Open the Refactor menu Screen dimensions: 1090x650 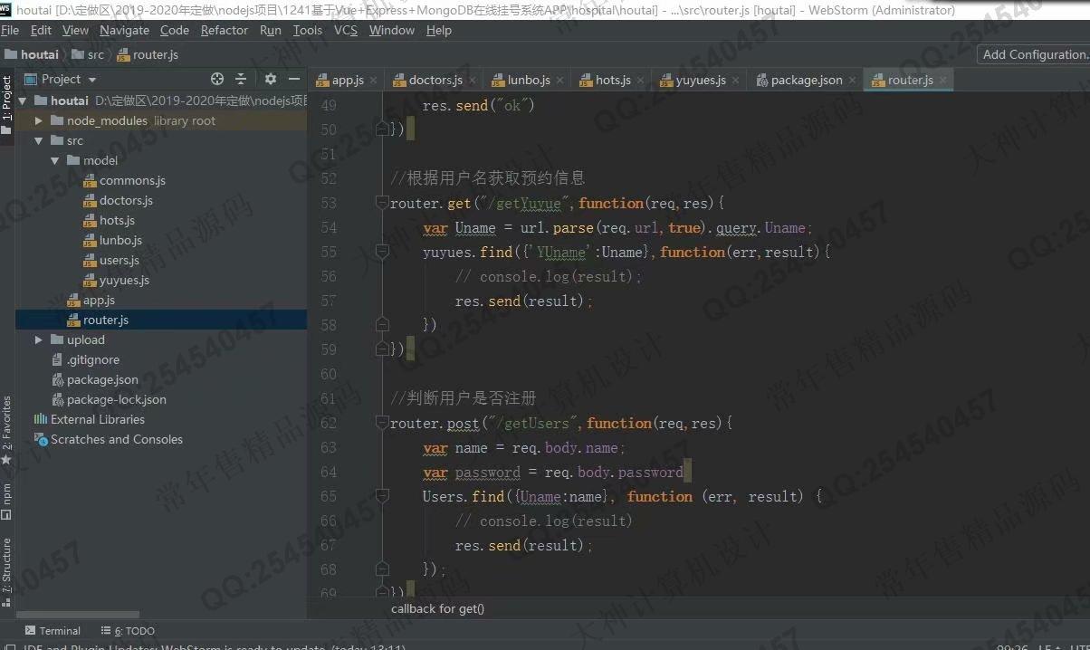click(x=225, y=30)
